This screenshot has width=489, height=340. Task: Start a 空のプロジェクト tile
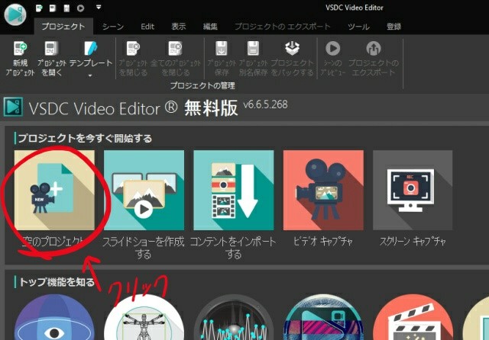54,191
